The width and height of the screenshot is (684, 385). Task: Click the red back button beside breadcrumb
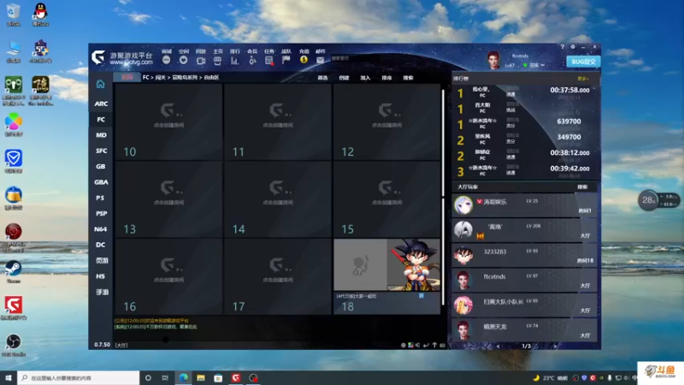[127, 77]
